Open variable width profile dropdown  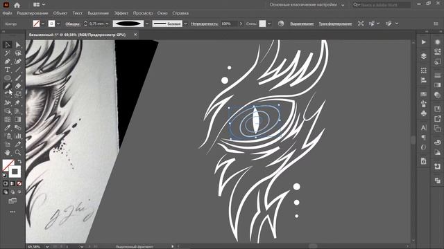[x=147, y=24]
